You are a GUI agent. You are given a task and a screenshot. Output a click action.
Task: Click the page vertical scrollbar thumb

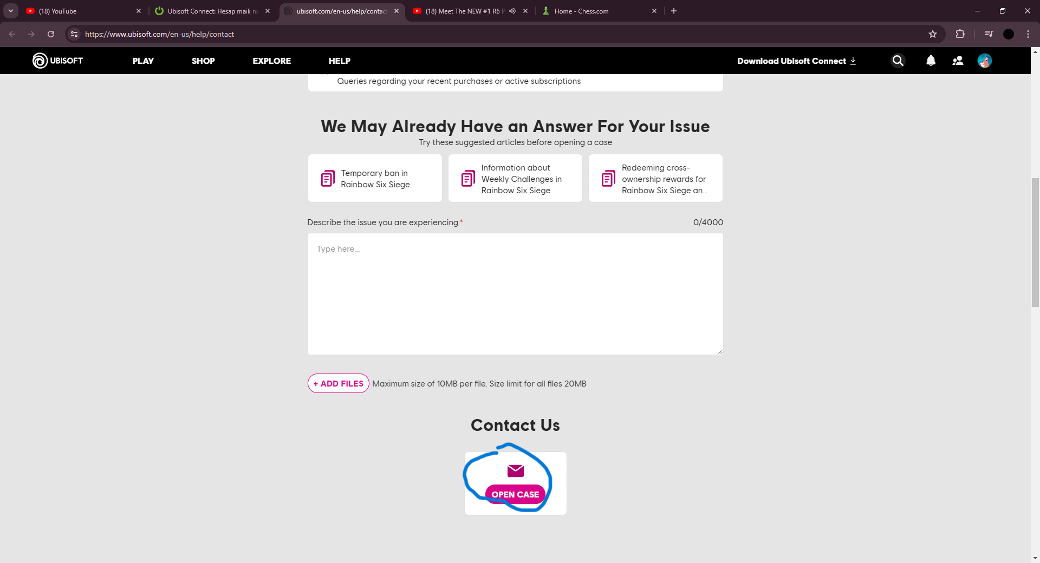pos(1035,242)
